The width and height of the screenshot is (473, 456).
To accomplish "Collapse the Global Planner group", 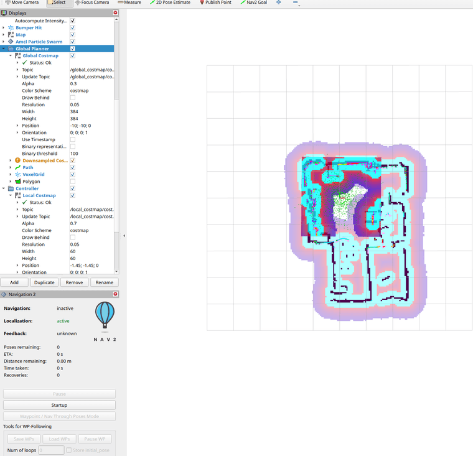I will tap(3, 49).
